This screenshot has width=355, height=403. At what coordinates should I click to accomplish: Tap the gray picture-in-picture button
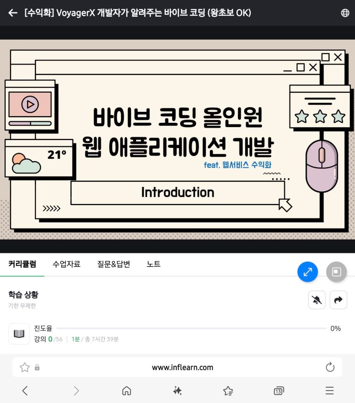tap(336, 272)
